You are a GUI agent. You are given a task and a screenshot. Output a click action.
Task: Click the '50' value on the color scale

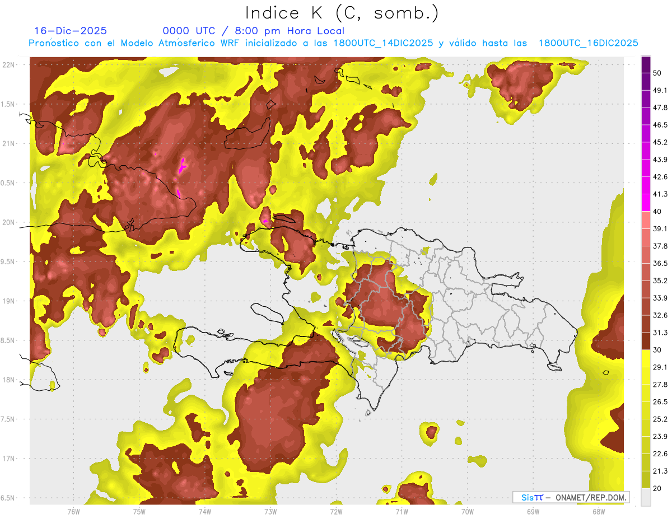[658, 73]
